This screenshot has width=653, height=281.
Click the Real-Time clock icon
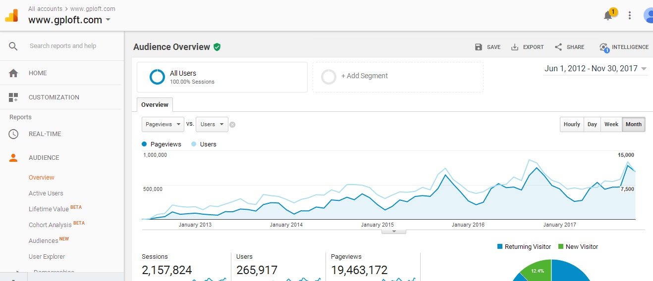point(13,134)
